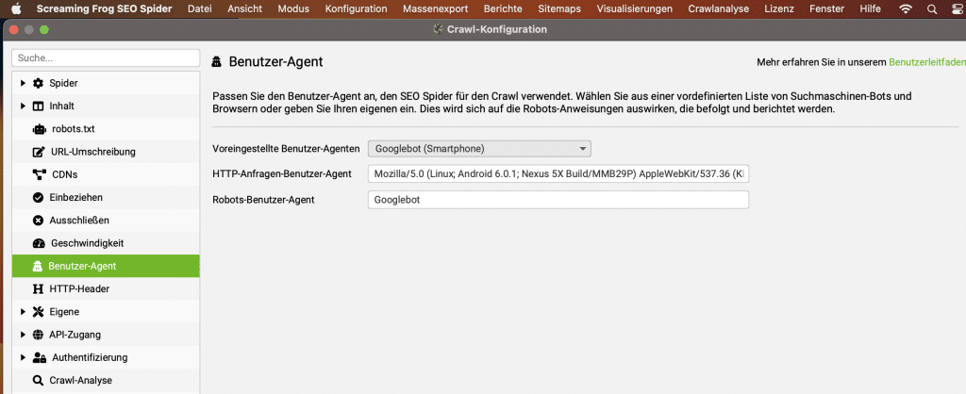The image size is (966, 394).
Task: Click the Eigene tools icon
Action: click(x=38, y=311)
